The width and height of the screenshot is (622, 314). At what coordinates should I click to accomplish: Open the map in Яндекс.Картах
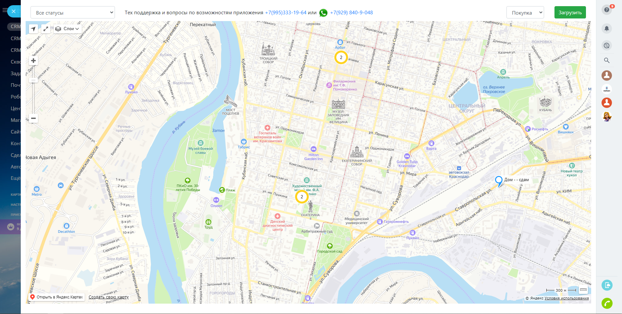point(56,297)
